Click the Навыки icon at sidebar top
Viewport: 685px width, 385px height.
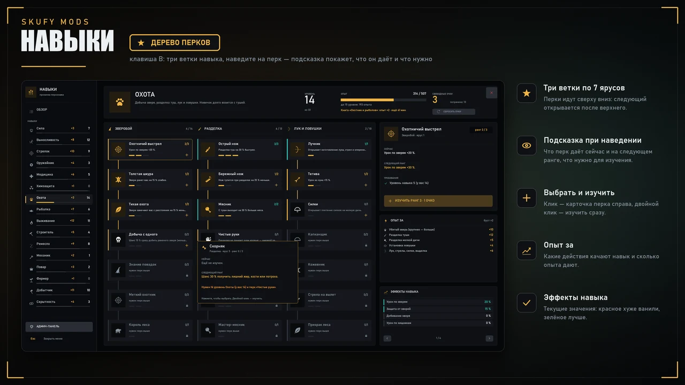pos(31,92)
